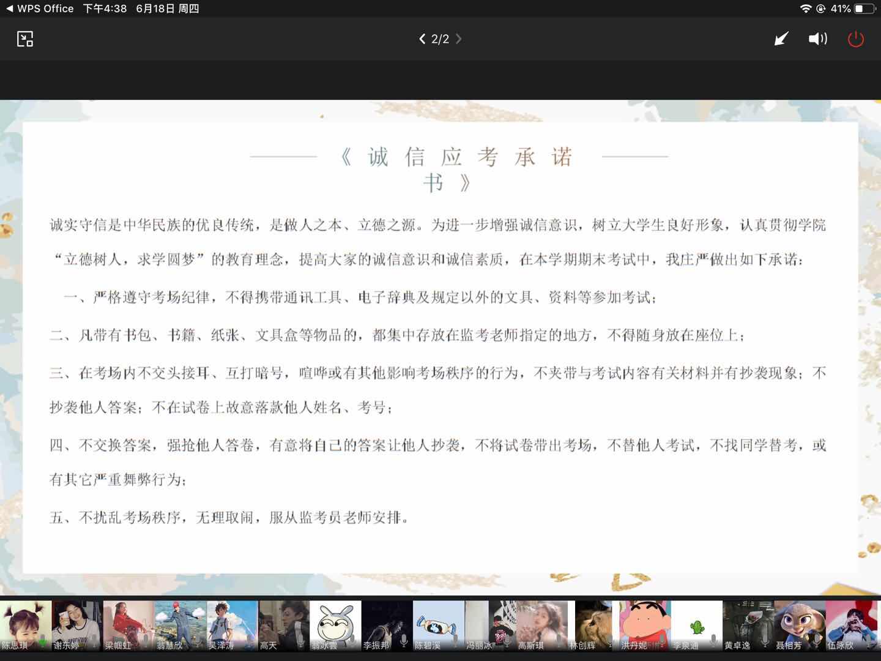
Task: Select 吴泽涛's anime avatar tile
Action: 232,621
